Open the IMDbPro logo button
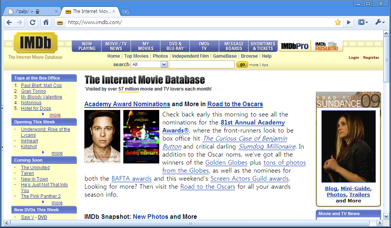 [294, 46]
